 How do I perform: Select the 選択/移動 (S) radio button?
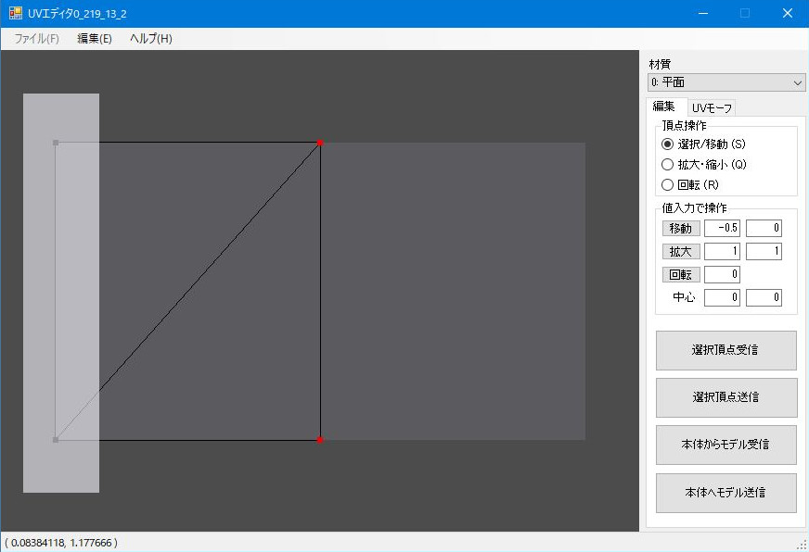coord(703,144)
